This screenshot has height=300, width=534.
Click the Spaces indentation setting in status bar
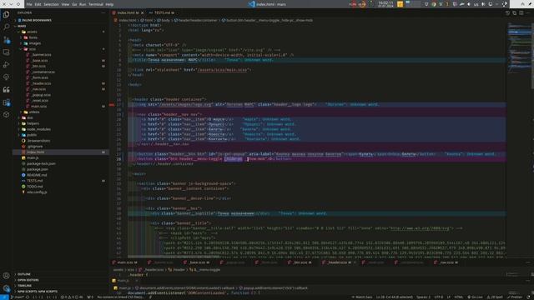(423, 297)
